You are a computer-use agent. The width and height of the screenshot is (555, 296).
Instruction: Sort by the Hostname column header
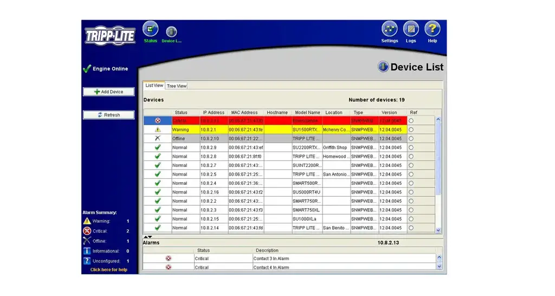tap(277, 112)
